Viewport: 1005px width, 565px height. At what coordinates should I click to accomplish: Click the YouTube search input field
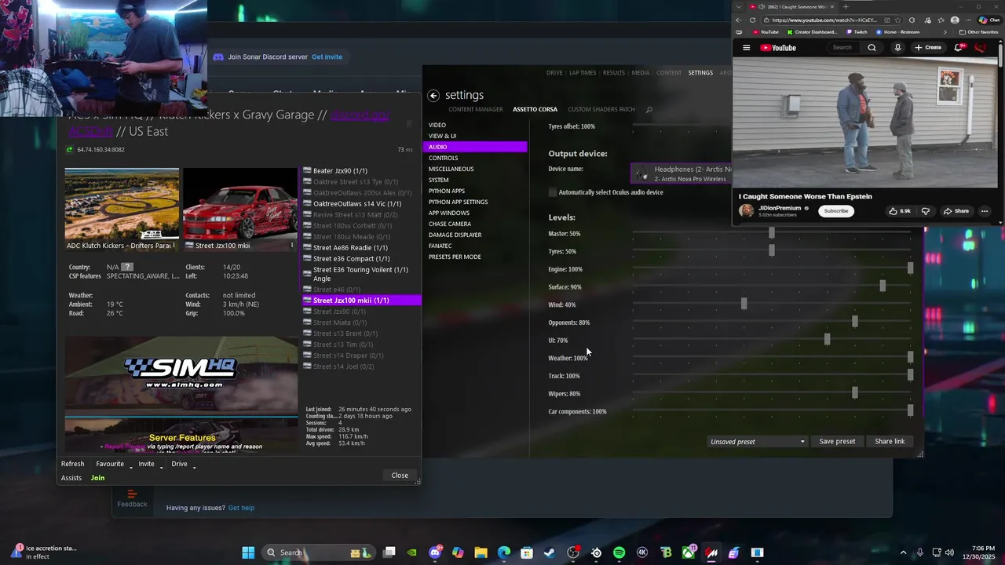[x=842, y=48]
